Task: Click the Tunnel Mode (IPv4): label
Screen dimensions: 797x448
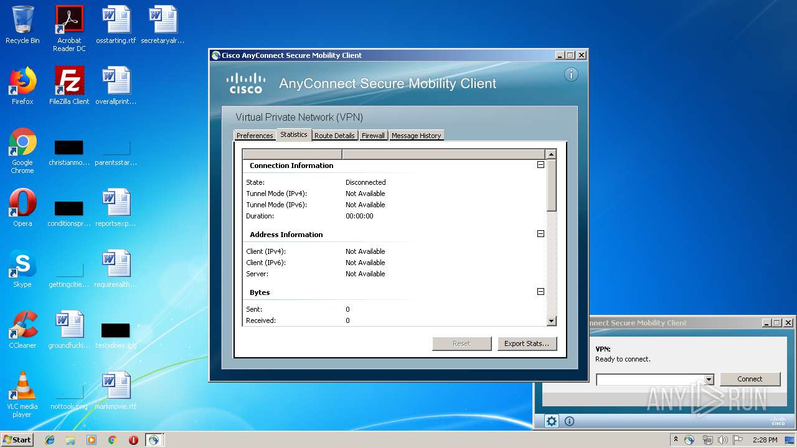Action: pyautogui.click(x=276, y=194)
